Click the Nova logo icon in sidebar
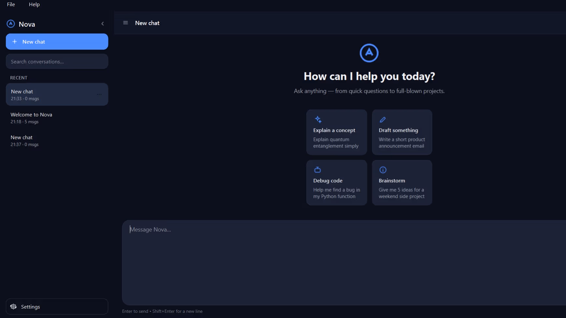Viewport: 566px width, 318px height. 11,24
